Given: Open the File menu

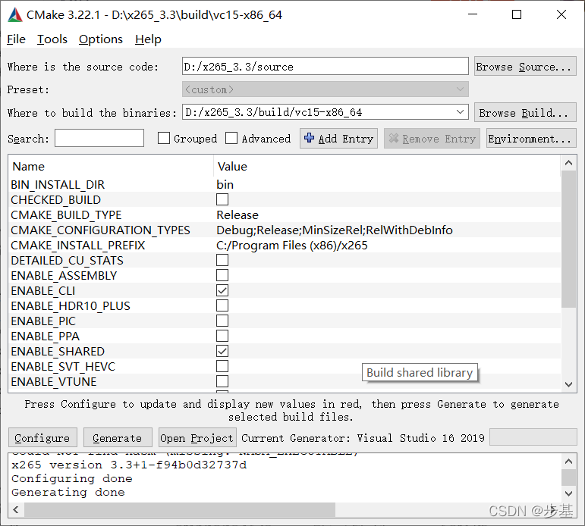Looking at the screenshot, I should (x=17, y=39).
